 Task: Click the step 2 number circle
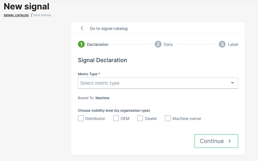158,44
